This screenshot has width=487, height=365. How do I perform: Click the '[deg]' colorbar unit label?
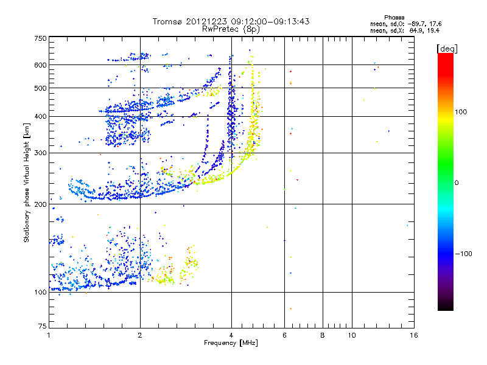point(447,49)
